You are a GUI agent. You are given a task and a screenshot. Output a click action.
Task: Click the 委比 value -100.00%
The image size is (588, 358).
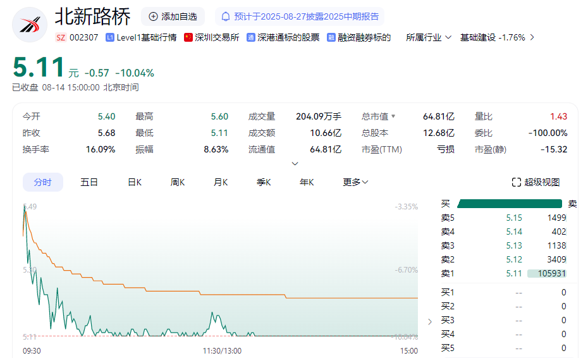coord(548,133)
